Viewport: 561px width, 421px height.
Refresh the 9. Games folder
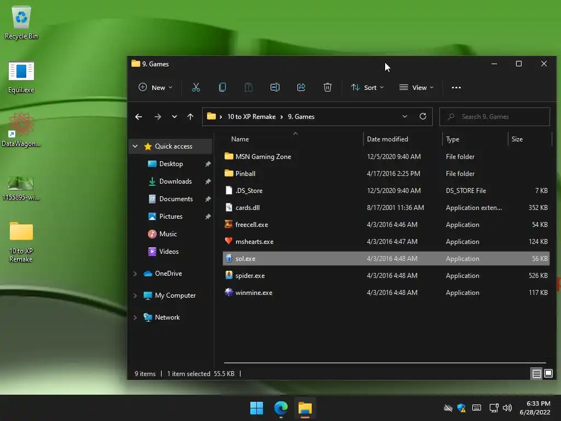tap(423, 116)
